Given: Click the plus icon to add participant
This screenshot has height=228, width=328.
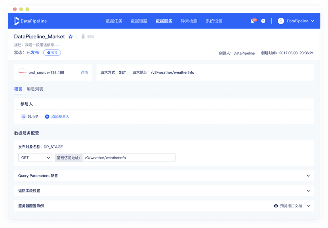Looking at the screenshot, I should (47, 117).
